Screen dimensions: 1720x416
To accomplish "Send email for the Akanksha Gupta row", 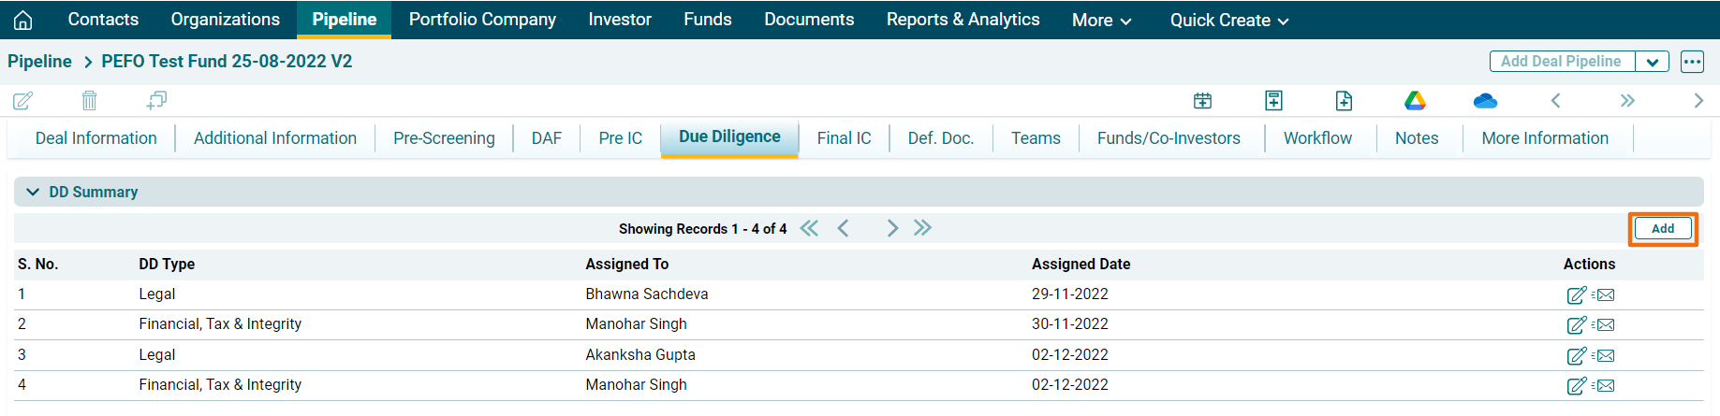I will coord(1604,356).
